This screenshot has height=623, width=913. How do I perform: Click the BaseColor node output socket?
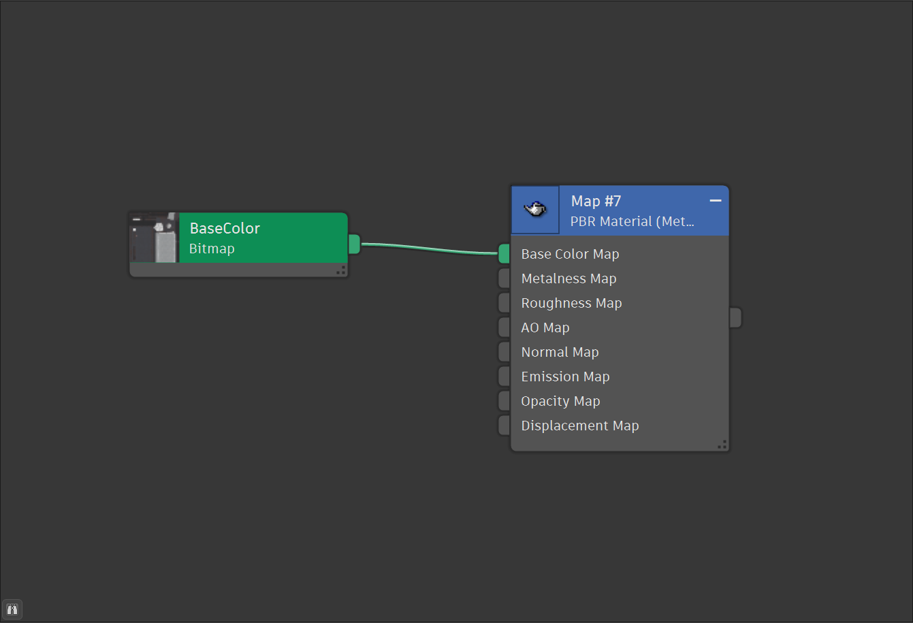coord(354,244)
